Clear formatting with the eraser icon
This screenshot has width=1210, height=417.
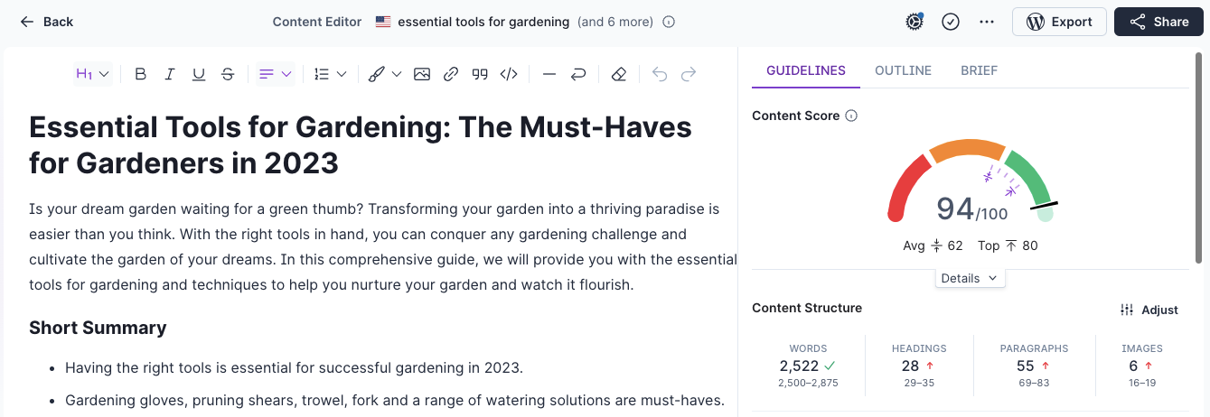click(619, 74)
